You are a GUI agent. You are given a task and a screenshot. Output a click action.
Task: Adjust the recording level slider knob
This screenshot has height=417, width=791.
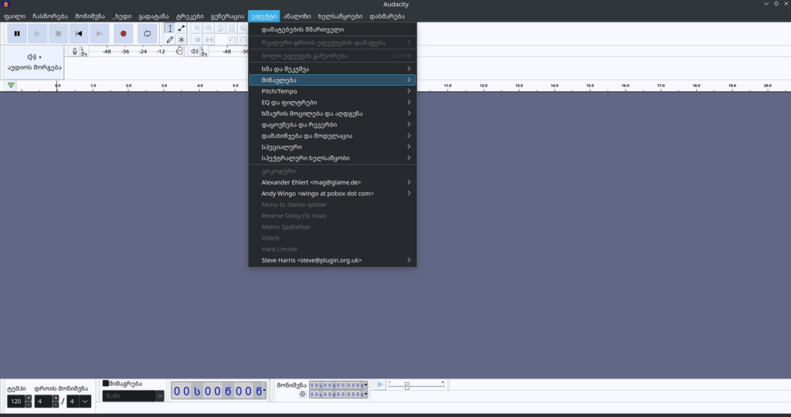point(179,52)
